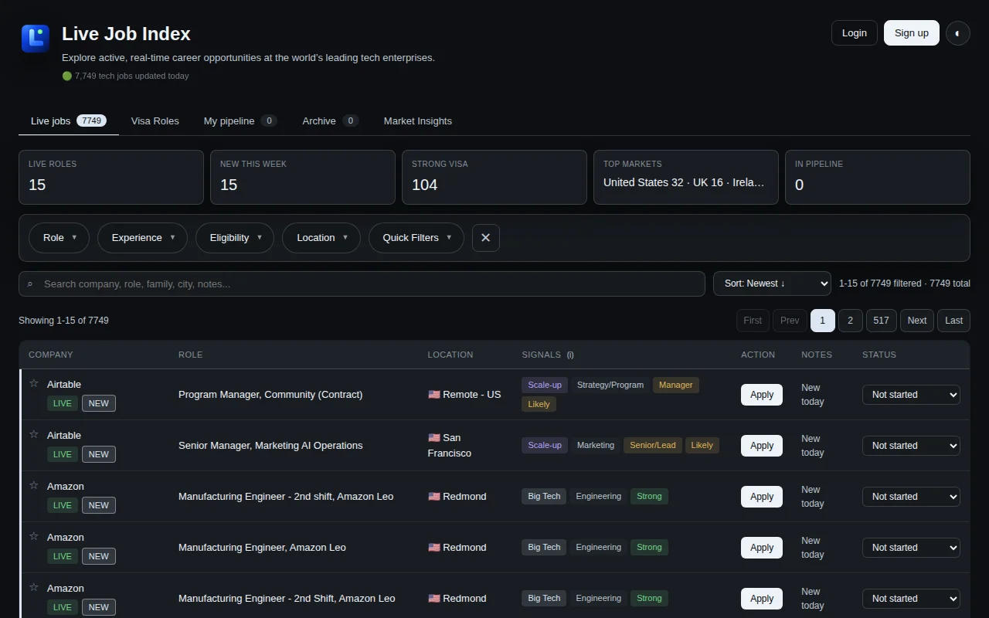Click the TOP MARKETS stat card
The width and height of the screenshot is (989, 618).
[x=686, y=178]
